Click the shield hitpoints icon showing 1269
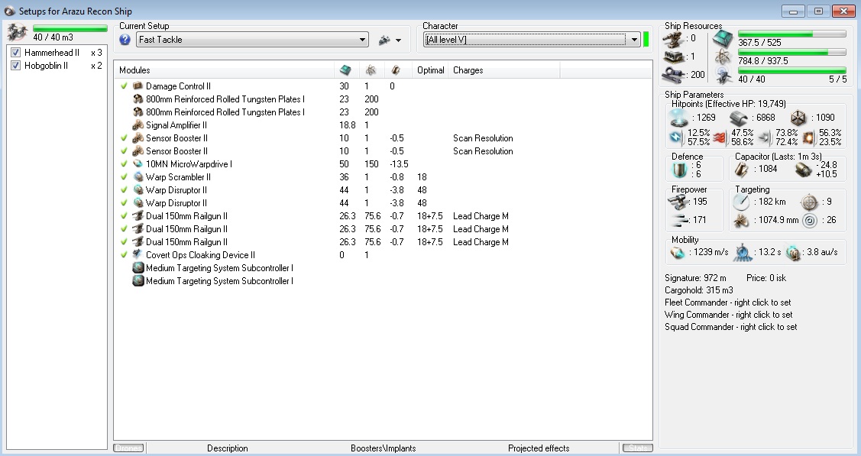Screen dimensions: 861x456 tap(678, 118)
